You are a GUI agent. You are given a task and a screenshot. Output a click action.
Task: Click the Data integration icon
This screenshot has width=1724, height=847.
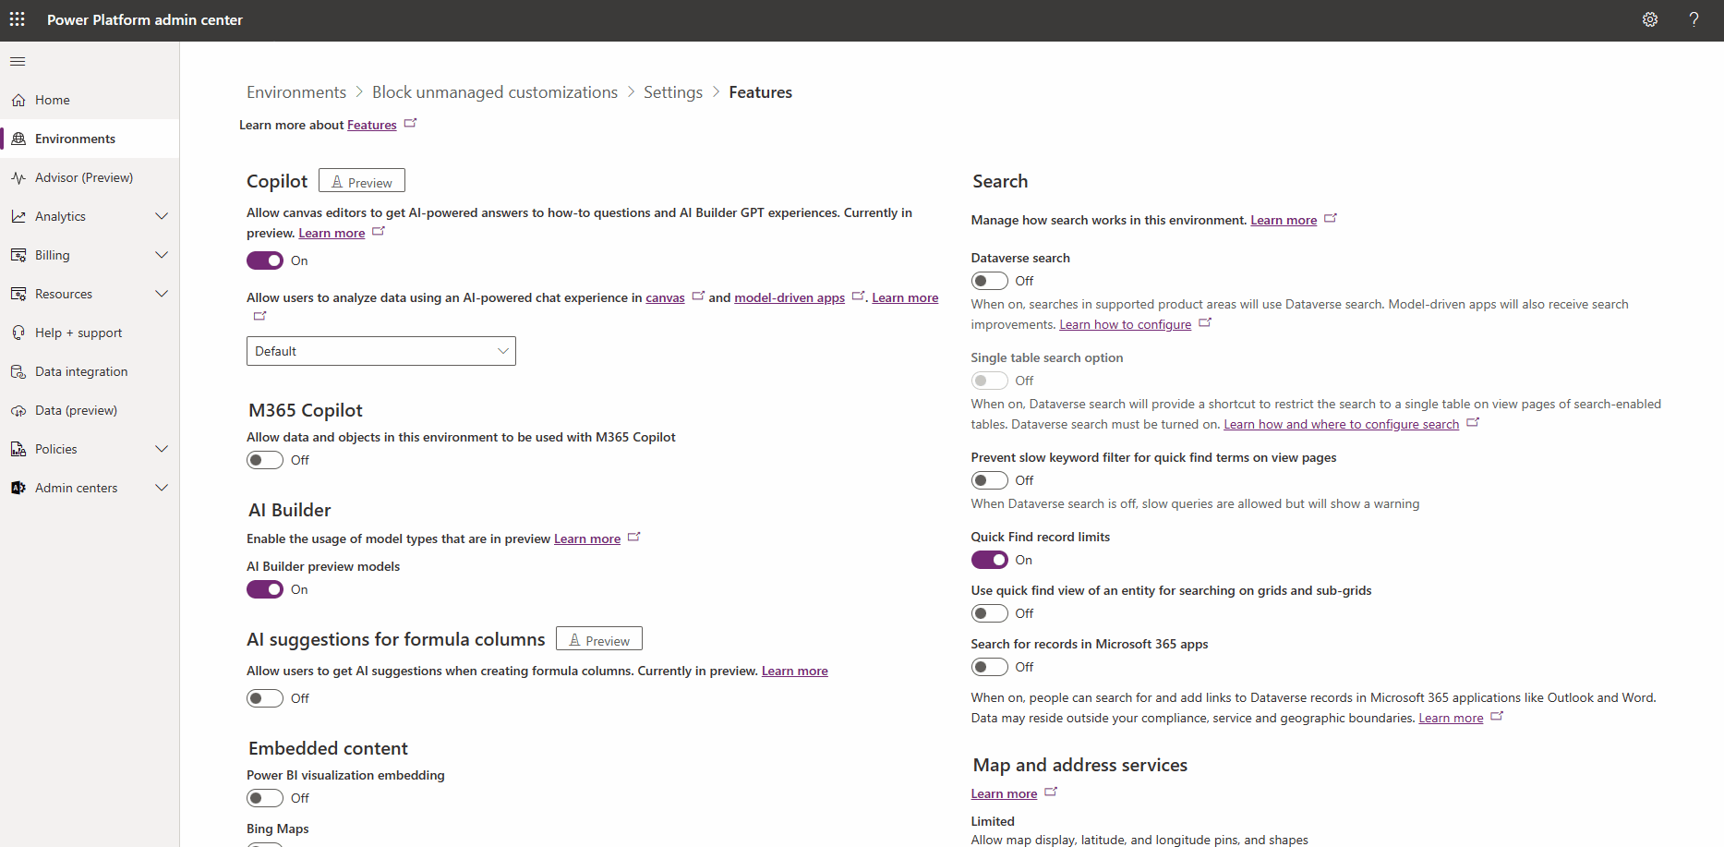click(18, 371)
